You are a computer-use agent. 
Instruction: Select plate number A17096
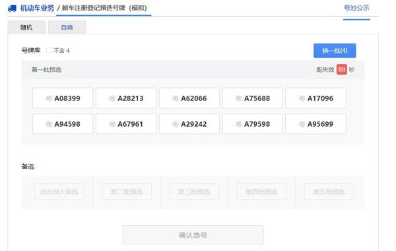tap(315, 98)
